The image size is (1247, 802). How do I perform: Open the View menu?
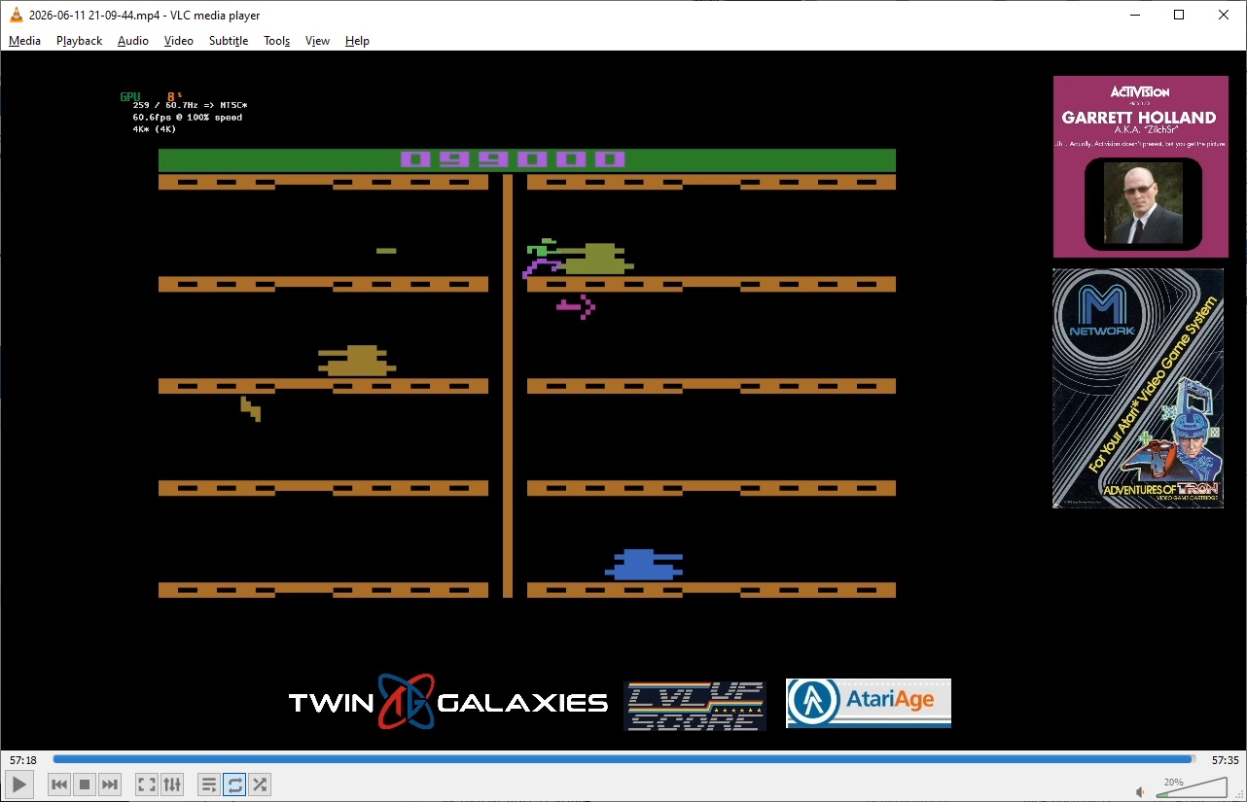[x=317, y=41]
